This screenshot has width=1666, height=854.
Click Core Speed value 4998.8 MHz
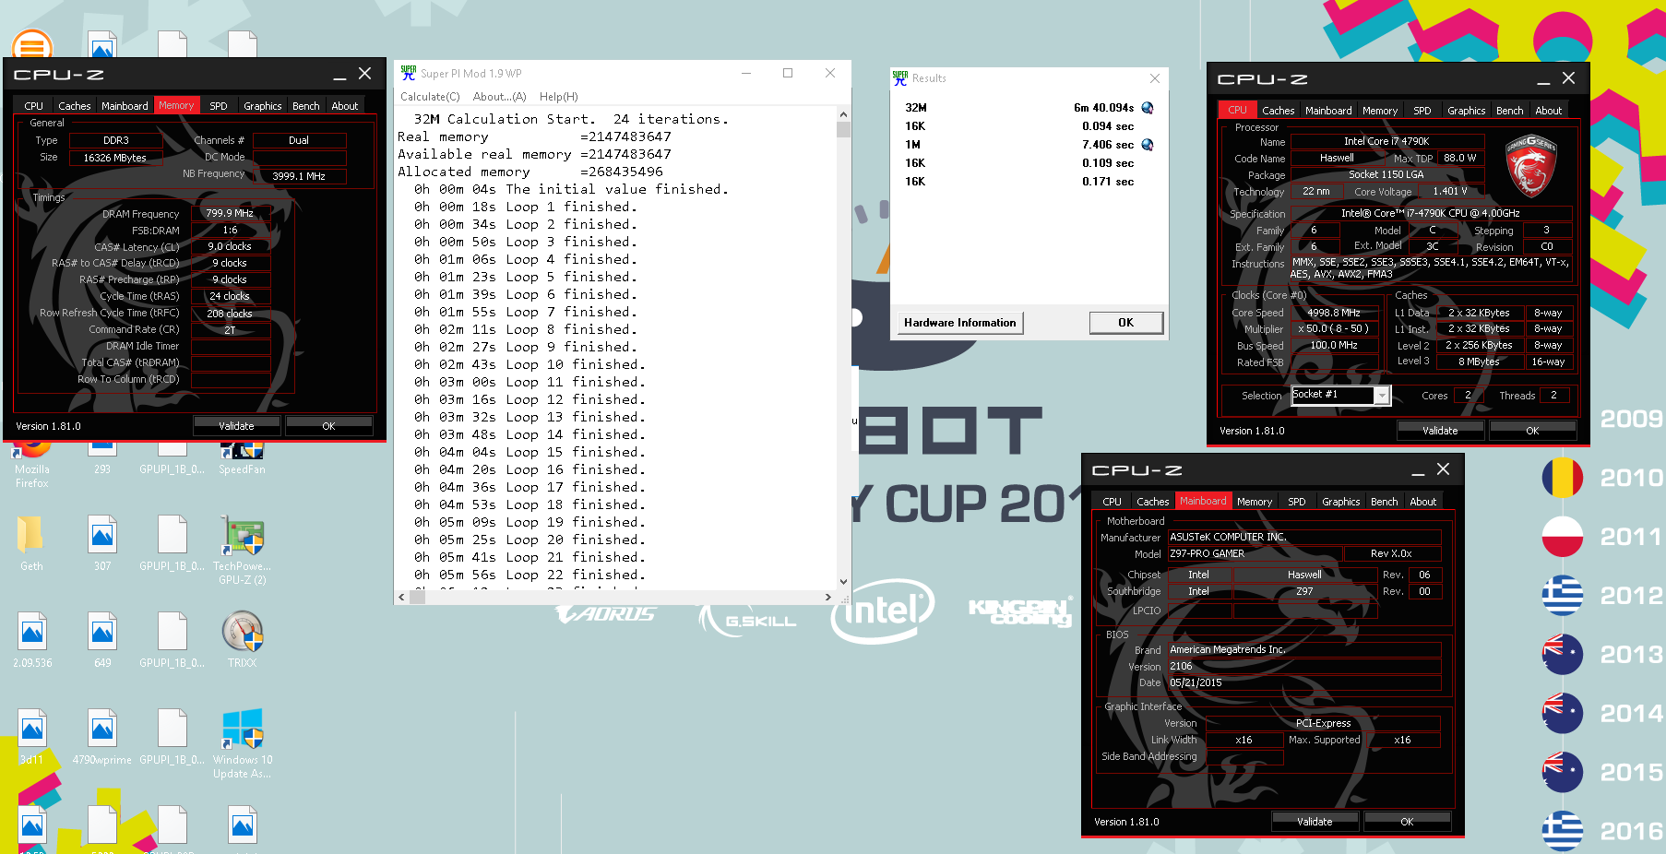pyautogui.click(x=1334, y=313)
